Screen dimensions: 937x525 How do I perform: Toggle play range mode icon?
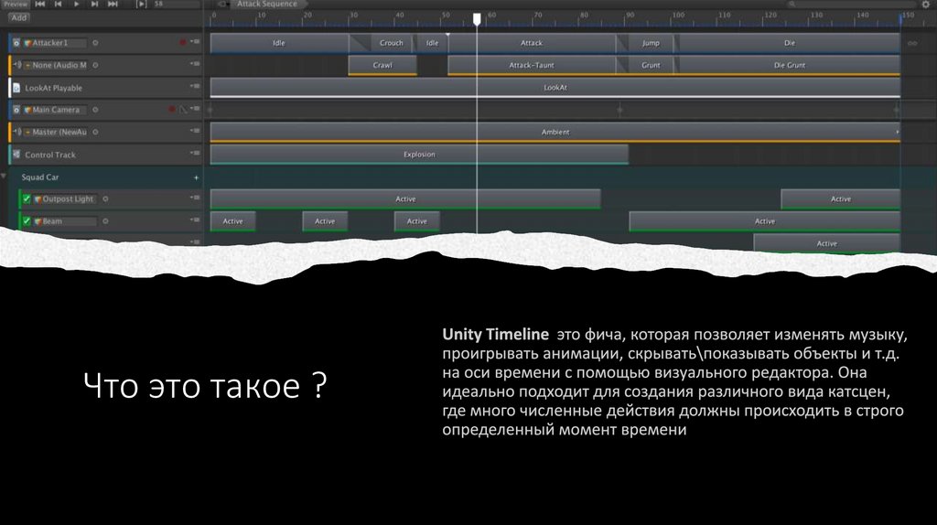click(x=141, y=4)
